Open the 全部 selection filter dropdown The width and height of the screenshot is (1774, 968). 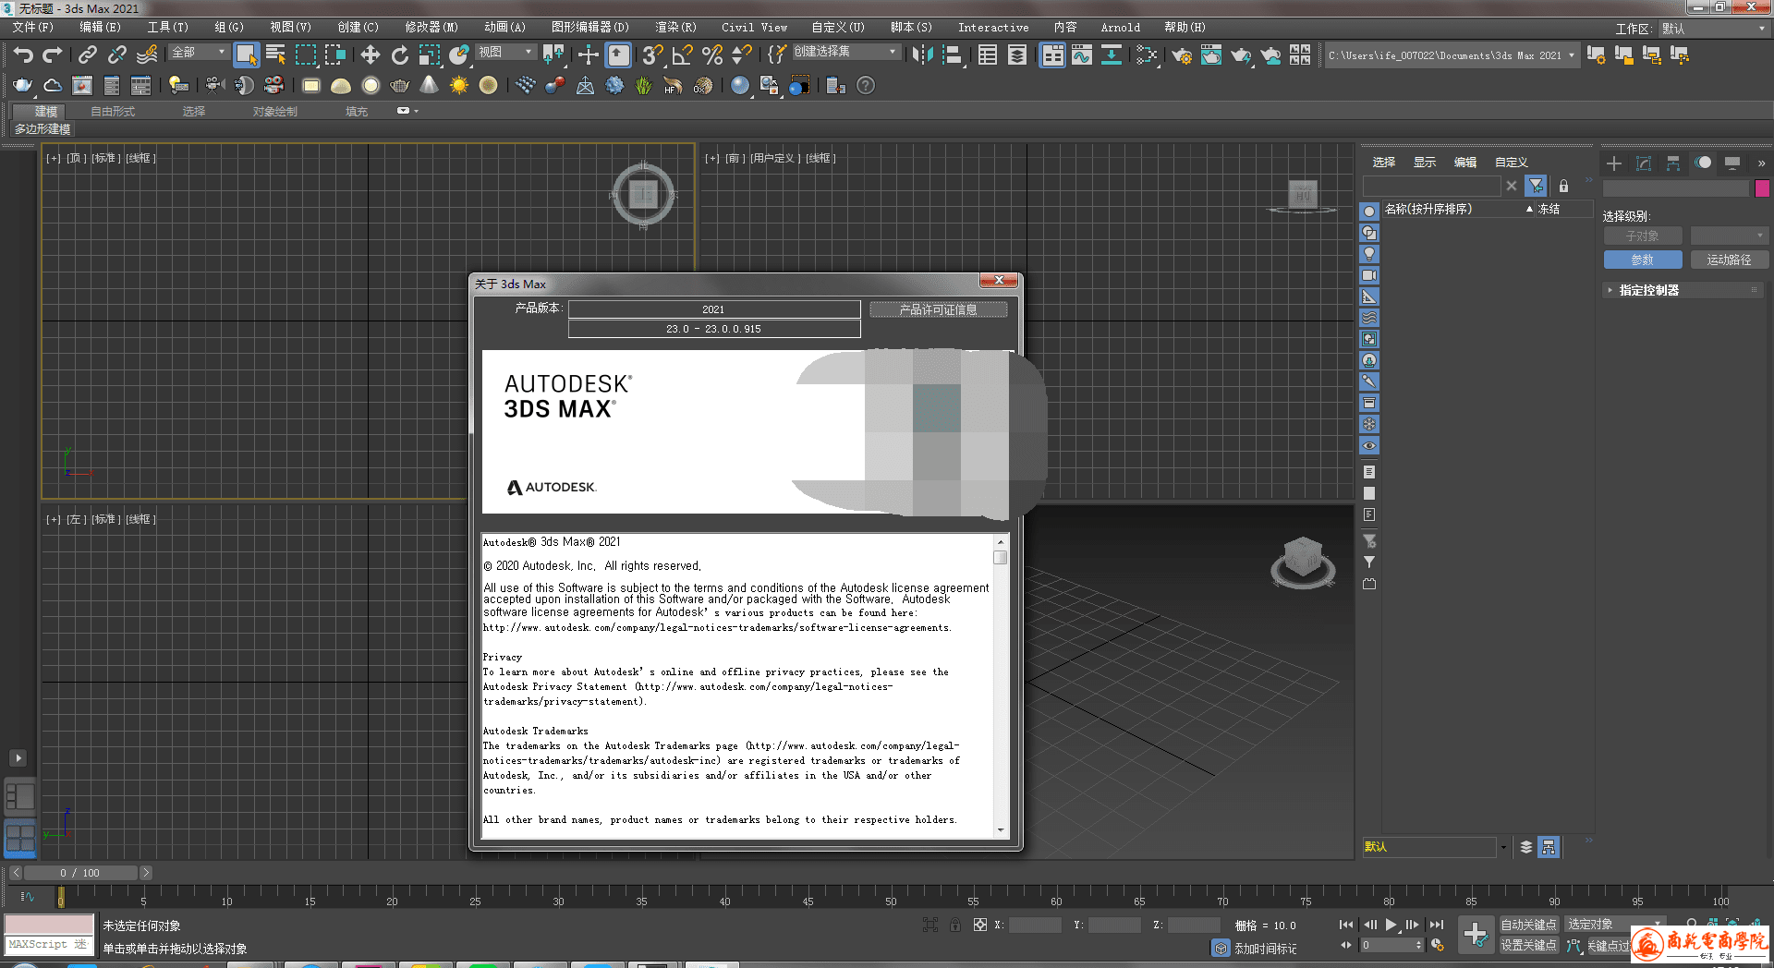(199, 53)
